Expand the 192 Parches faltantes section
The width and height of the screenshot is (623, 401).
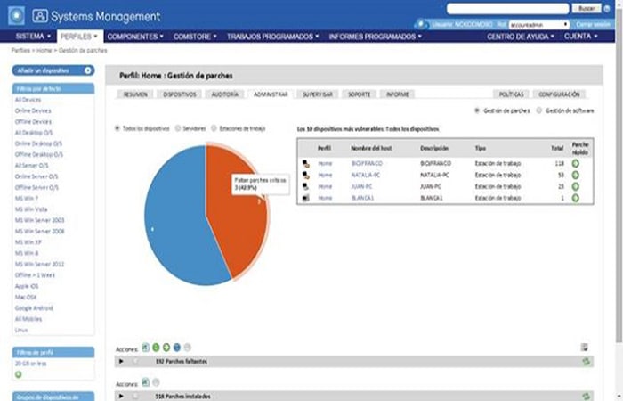click(x=122, y=361)
